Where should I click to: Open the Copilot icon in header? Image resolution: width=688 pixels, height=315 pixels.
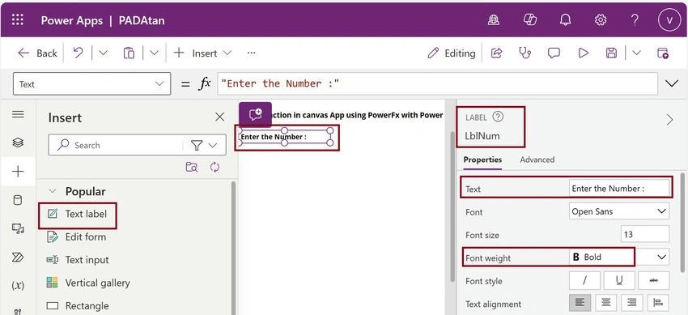point(530,19)
